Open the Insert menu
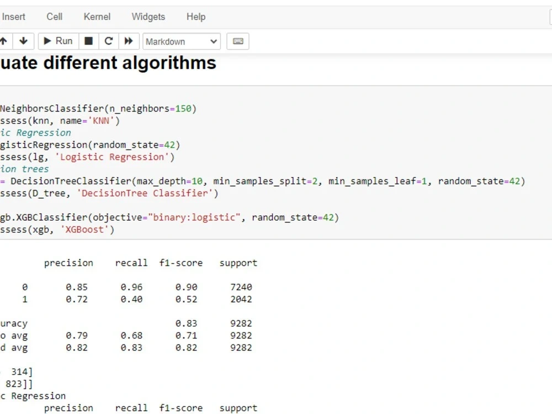This screenshot has width=552, height=414. 13,17
